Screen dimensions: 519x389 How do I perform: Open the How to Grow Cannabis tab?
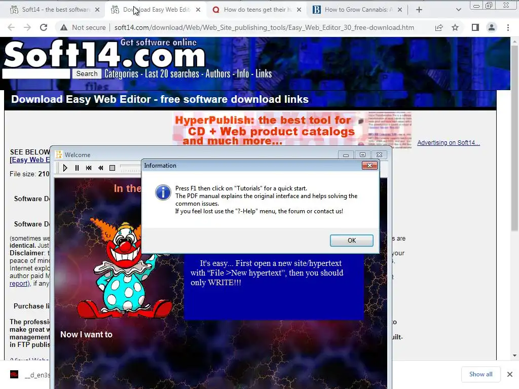click(357, 10)
